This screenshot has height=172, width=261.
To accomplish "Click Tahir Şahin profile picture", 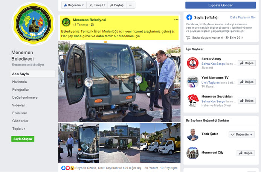I will pyautogui.click(x=192, y=135).
